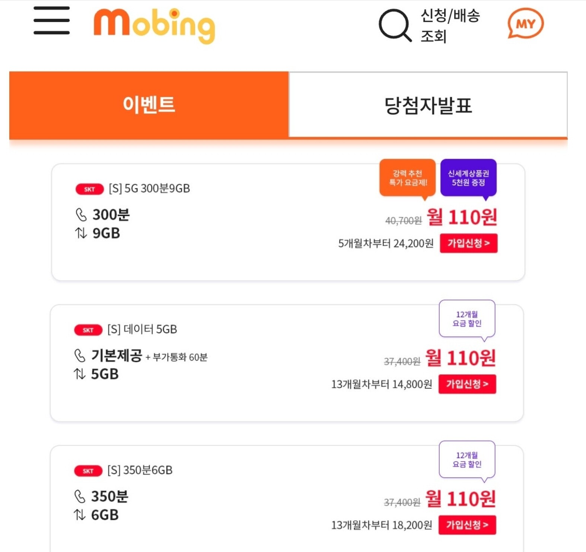586x552 pixels.
Task: Go to the Mobing logo home
Action: pos(154,26)
